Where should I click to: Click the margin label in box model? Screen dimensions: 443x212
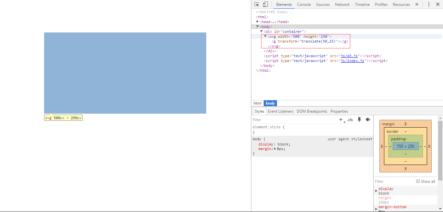(389, 124)
